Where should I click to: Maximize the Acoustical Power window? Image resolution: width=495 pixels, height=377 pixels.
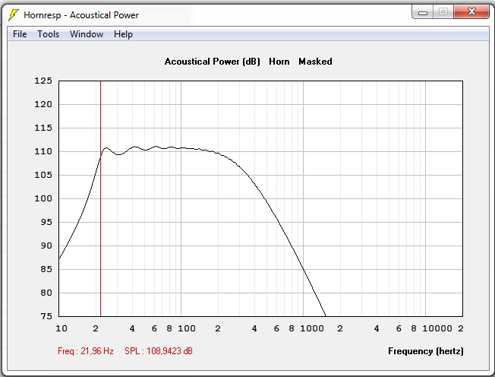tap(443, 12)
